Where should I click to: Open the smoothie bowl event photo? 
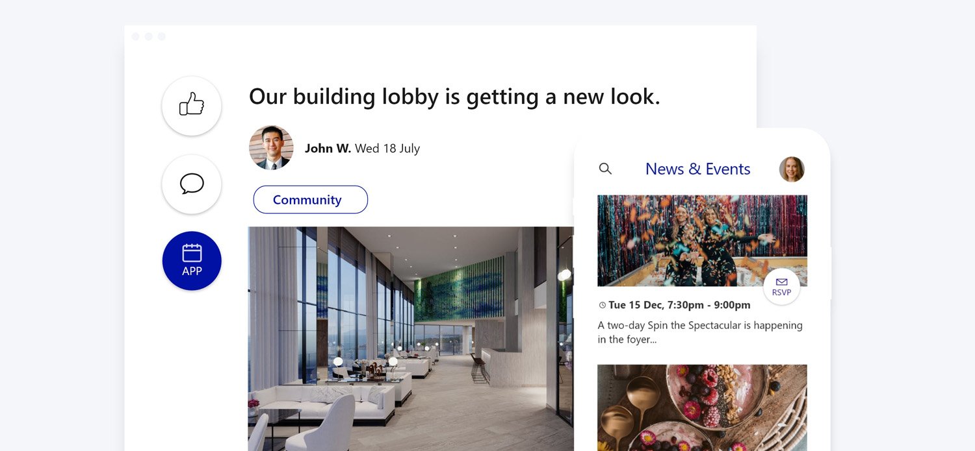pos(702,408)
